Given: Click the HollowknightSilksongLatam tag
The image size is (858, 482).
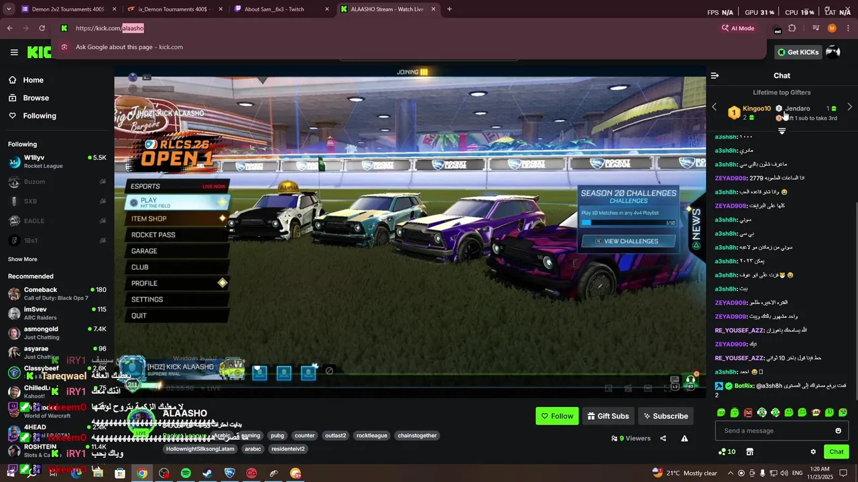Looking at the screenshot, I should (200, 449).
